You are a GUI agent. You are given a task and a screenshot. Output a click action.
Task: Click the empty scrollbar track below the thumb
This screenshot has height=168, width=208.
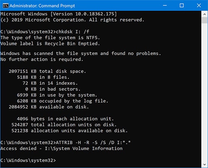pos(204,93)
